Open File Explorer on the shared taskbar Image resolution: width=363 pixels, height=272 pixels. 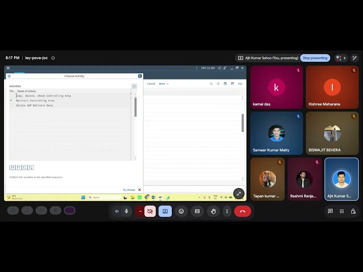point(132,197)
